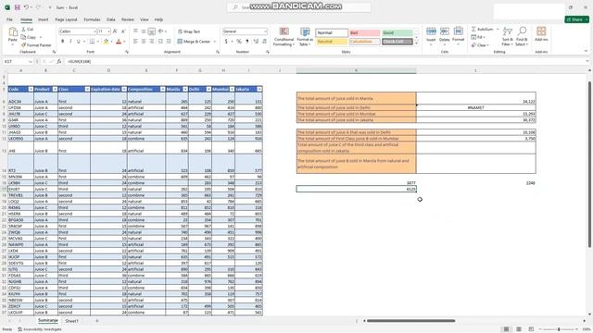Screen dimensions: 593x333
Task: Toggle Middle Align in the Alignment group
Action: tap(144, 31)
